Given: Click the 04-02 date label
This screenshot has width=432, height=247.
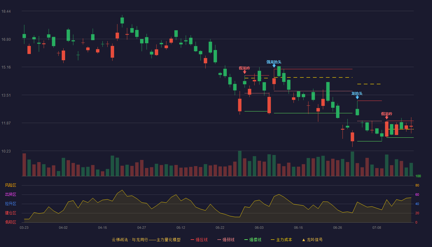Looking at the screenshot, I should point(63,228).
